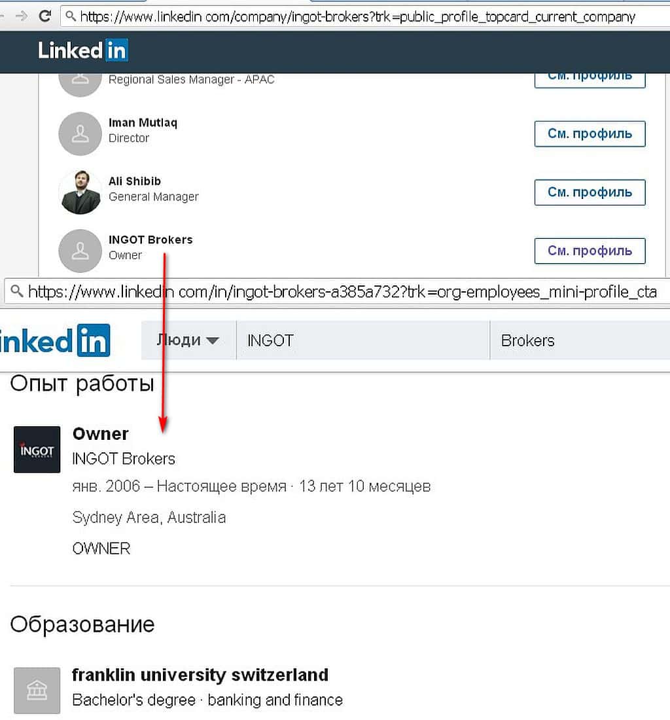This screenshot has height=720, width=670.
Task: Open Ali Shibib's profile photo
Action: (x=80, y=192)
